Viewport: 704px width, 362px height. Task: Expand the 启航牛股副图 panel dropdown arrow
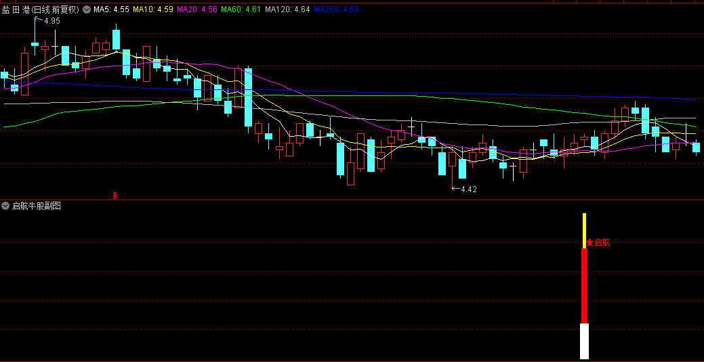5,206
